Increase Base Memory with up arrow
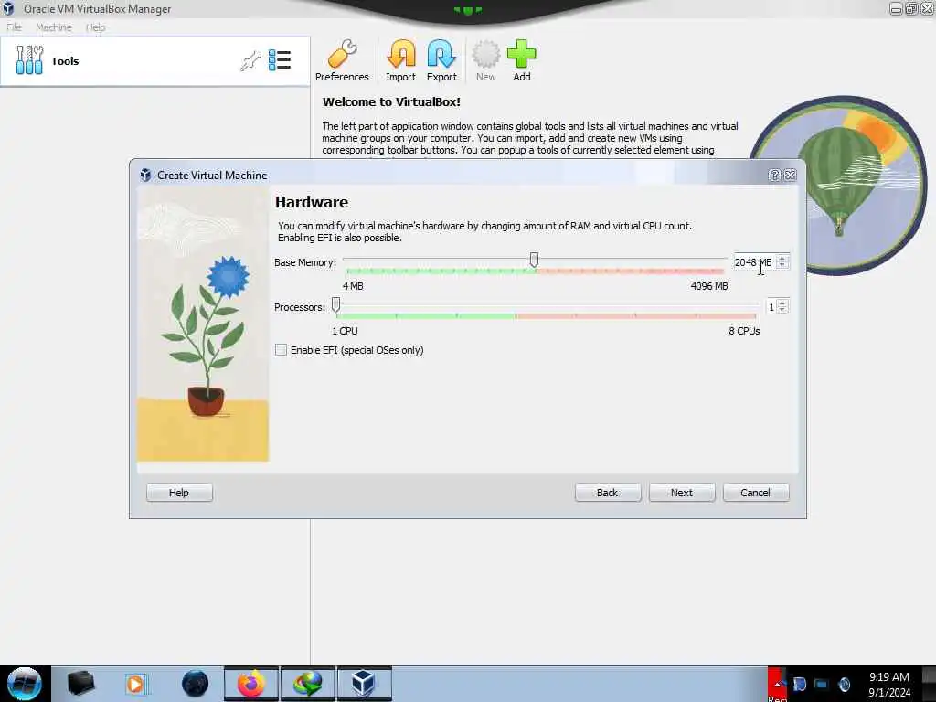936x702 pixels. 782,259
